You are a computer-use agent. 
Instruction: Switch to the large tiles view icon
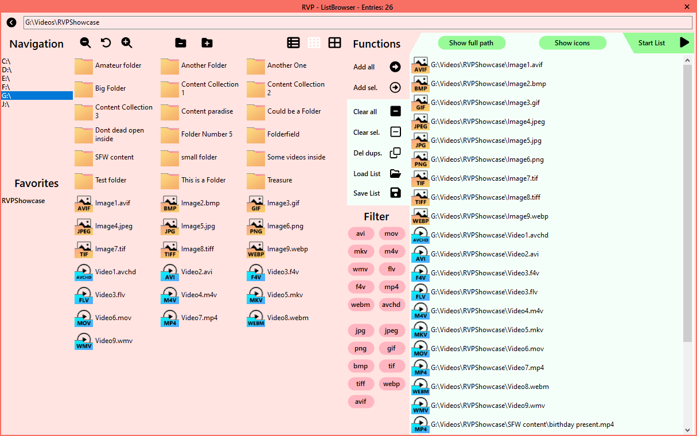pyautogui.click(x=334, y=43)
